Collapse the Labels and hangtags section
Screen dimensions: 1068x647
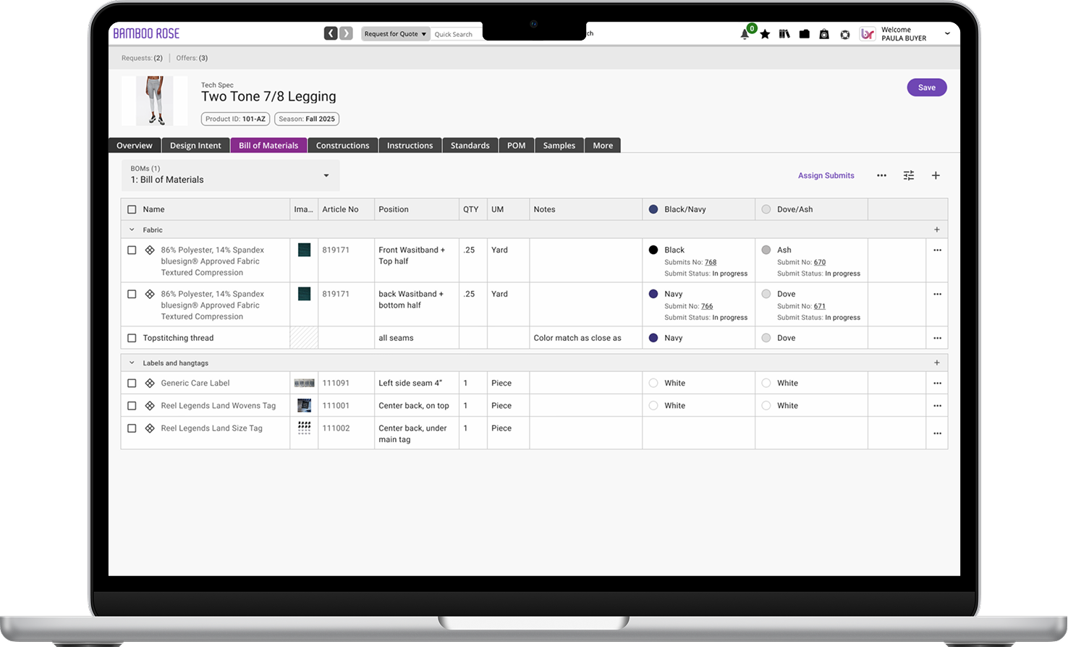pos(132,363)
